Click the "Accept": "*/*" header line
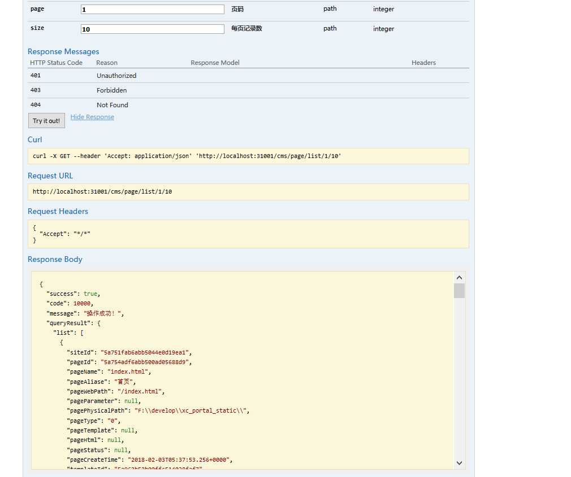Viewport: 571px width, 477px height. (x=65, y=234)
